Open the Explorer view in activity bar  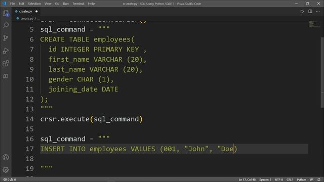pos(6,13)
